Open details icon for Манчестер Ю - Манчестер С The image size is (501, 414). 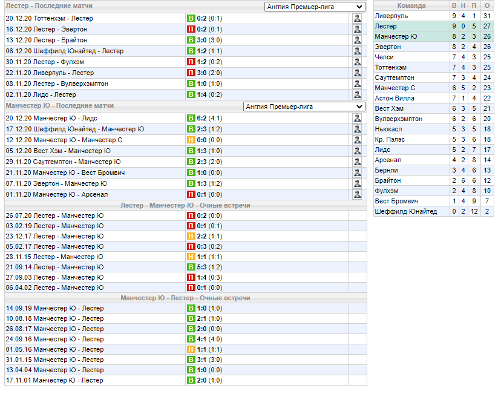(357, 140)
